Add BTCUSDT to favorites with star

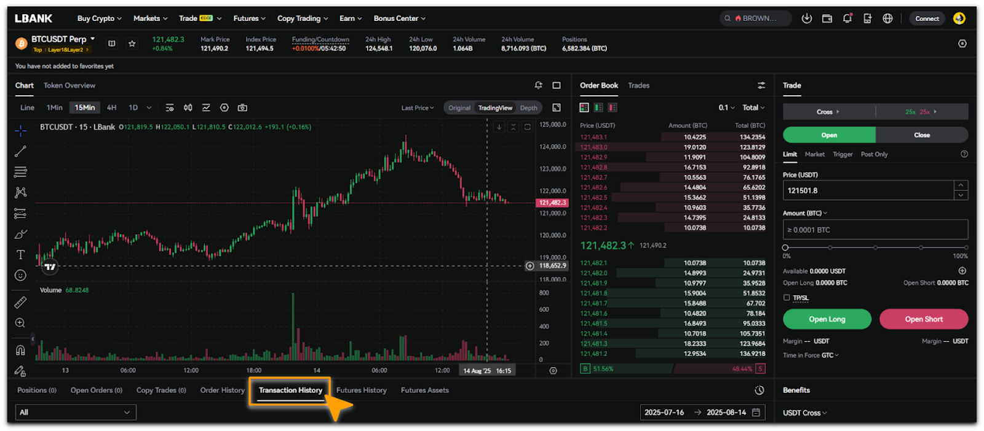[x=132, y=44]
